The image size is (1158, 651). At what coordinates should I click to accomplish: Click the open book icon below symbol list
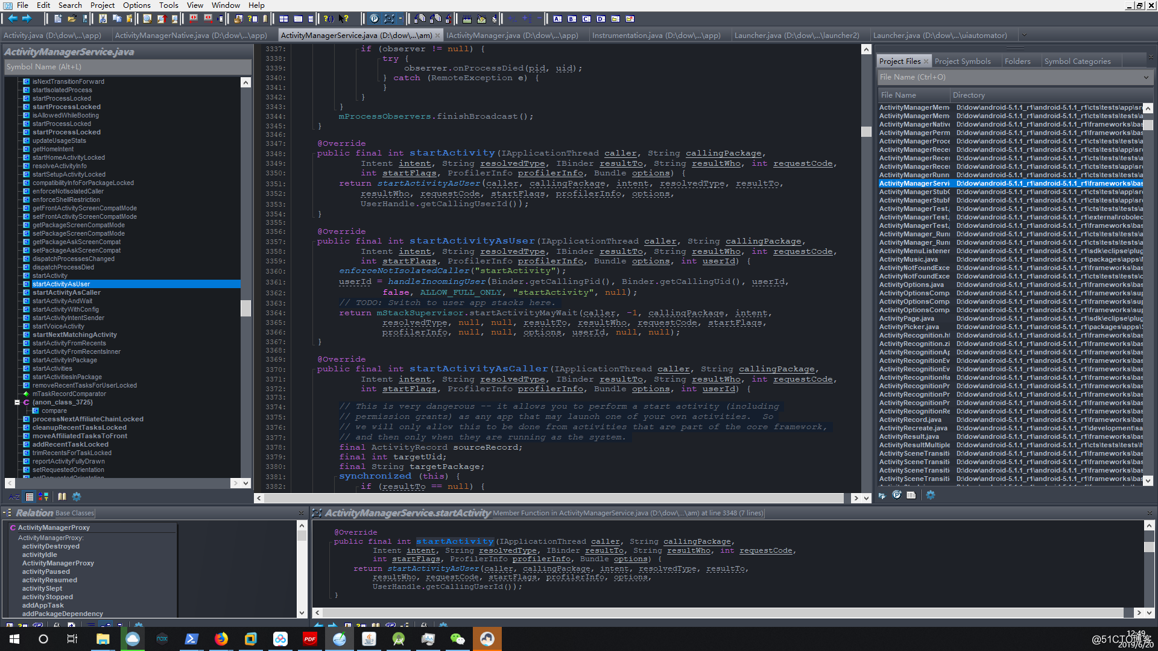point(62,497)
